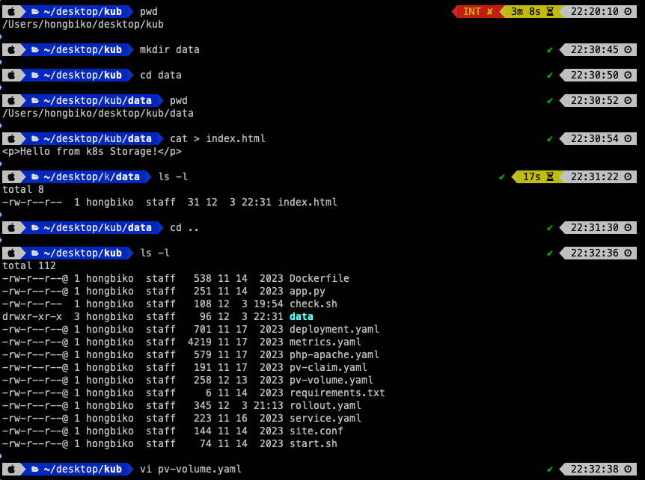Click the Apple logo on the vi pv-volume.yaml prompt

(x=11, y=470)
